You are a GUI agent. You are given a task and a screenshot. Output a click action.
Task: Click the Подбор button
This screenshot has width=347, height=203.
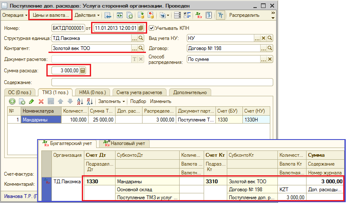click(x=138, y=101)
